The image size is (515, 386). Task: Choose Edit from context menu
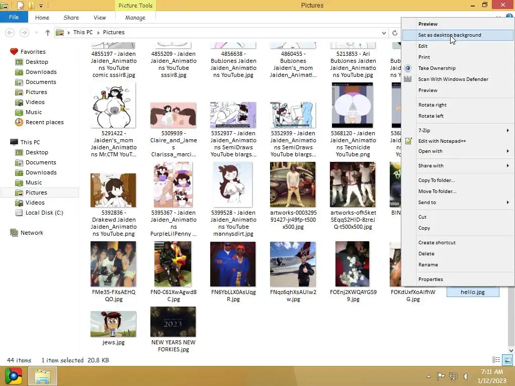click(458, 46)
